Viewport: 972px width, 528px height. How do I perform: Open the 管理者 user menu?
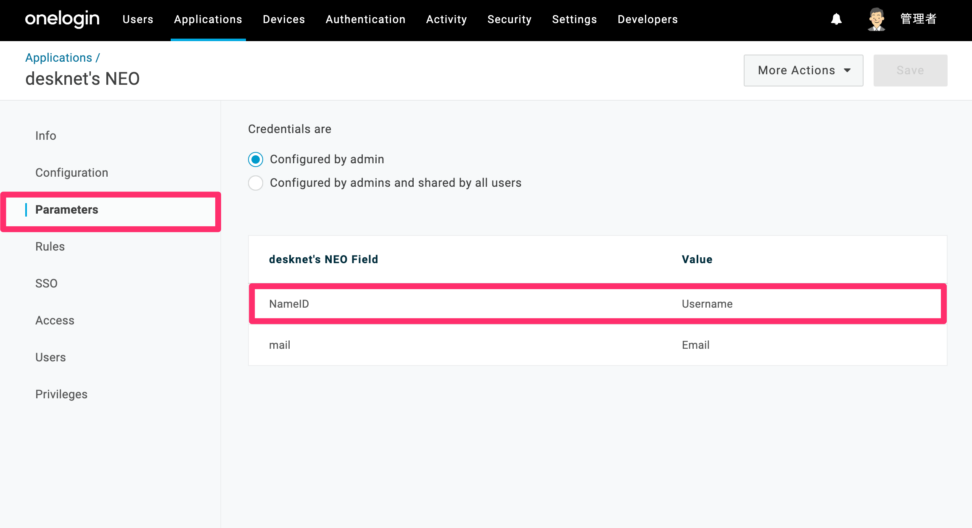pyautogui.click(x=919, y=19)
